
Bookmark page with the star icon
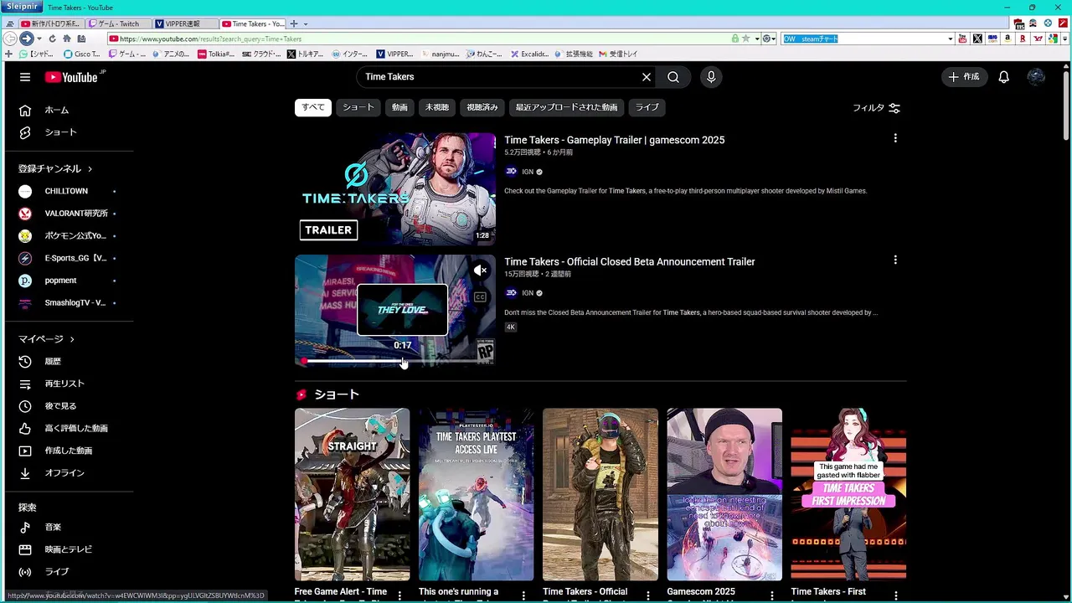pos(745,39)
